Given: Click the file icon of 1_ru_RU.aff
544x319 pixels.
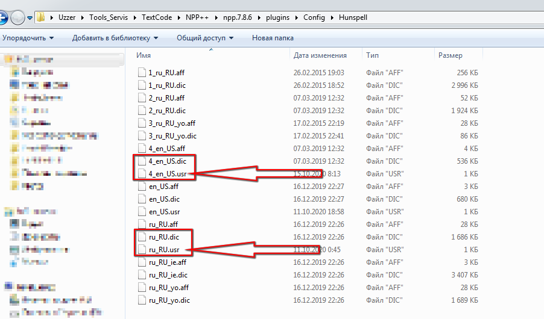Looking at the screenshot, I should pos(142,73).
